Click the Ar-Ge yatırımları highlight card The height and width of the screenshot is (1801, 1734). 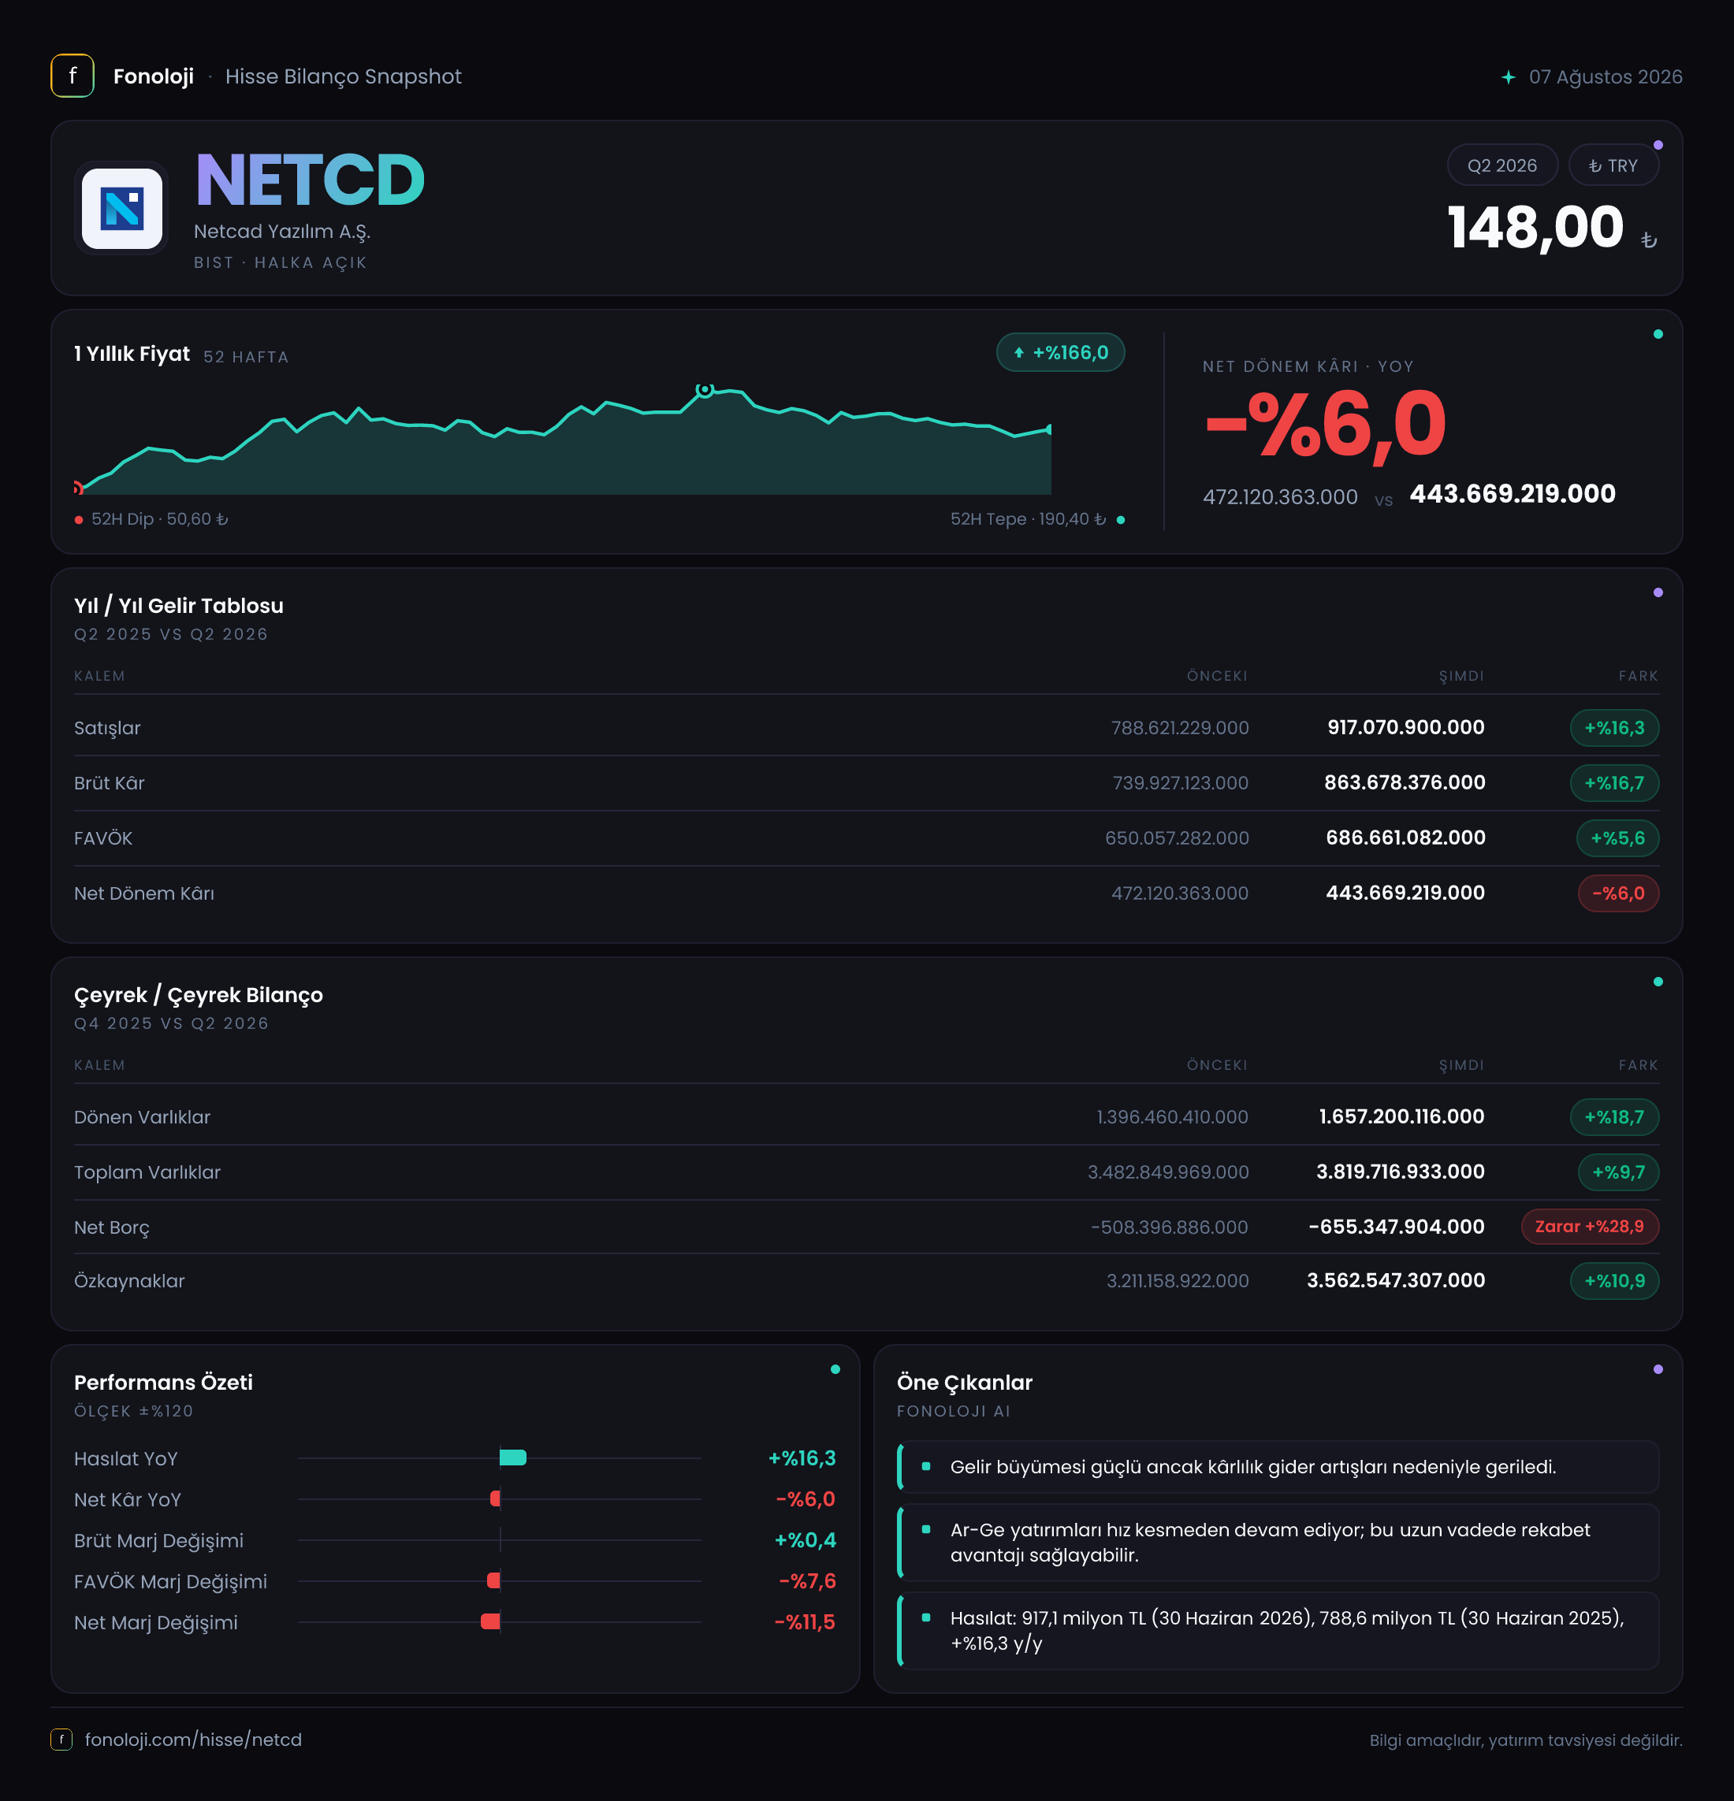(x=1278, y=1543)
